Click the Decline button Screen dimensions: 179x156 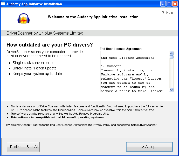tap(16, 147)
